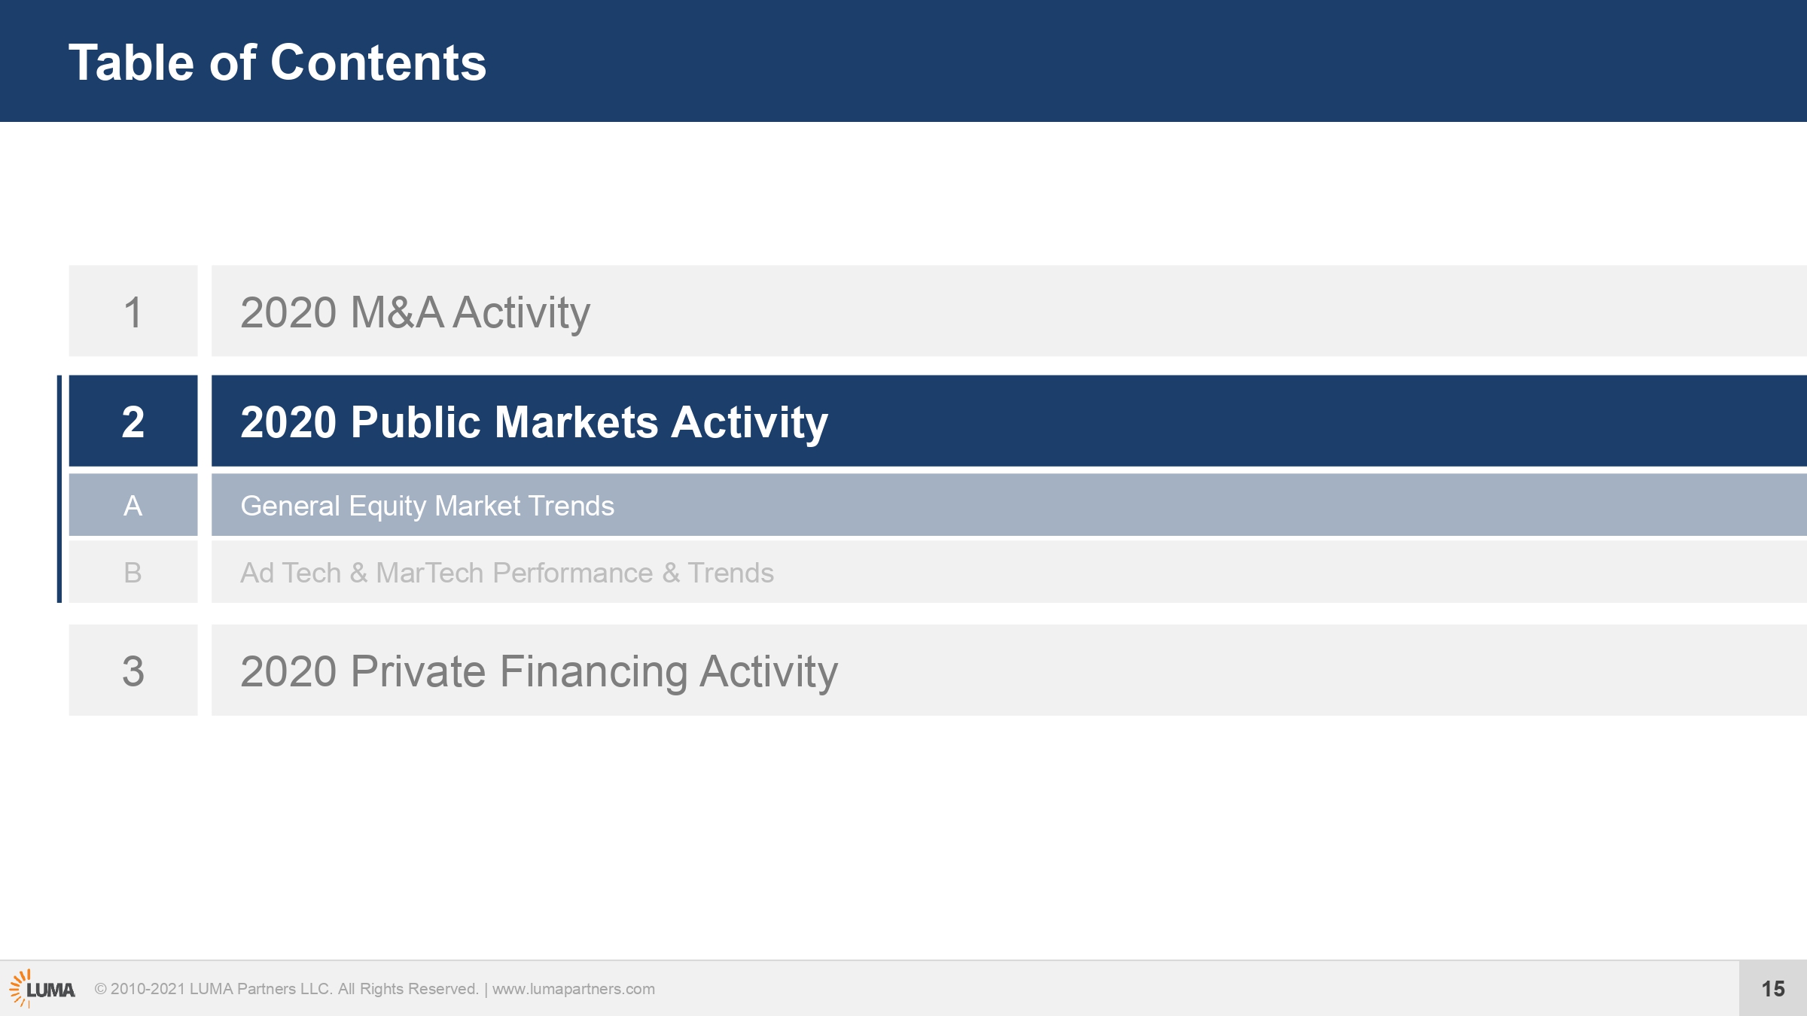Click the LUMA wordmark in footer

(x=51, y=990)
